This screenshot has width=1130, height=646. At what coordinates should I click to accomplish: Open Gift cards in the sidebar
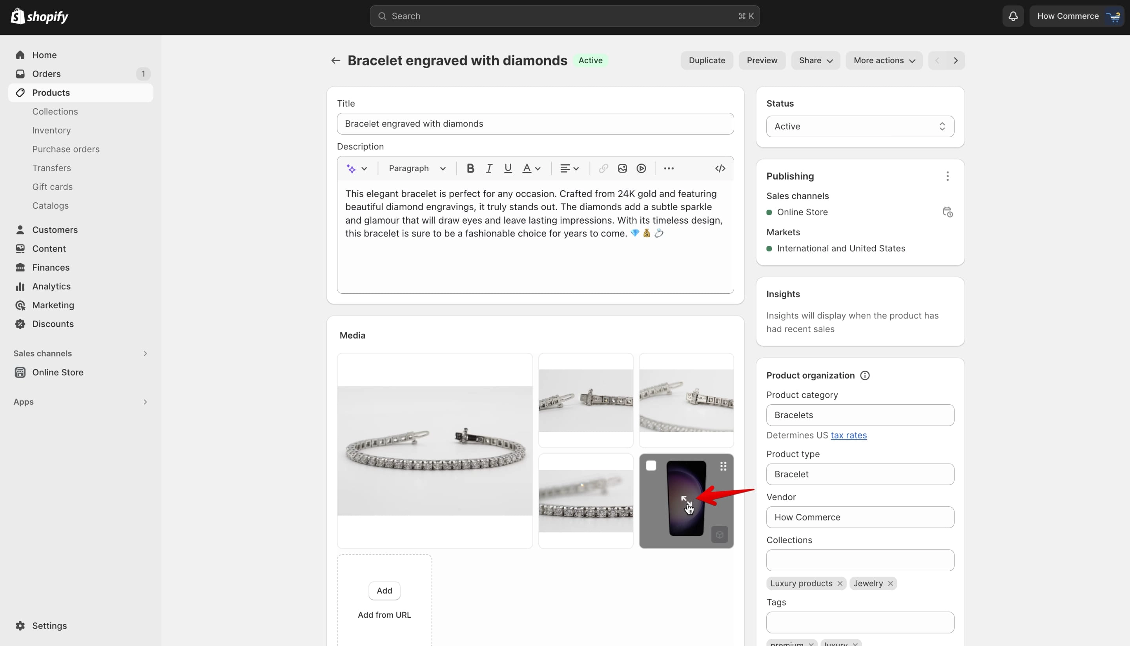tap(52, 187)
